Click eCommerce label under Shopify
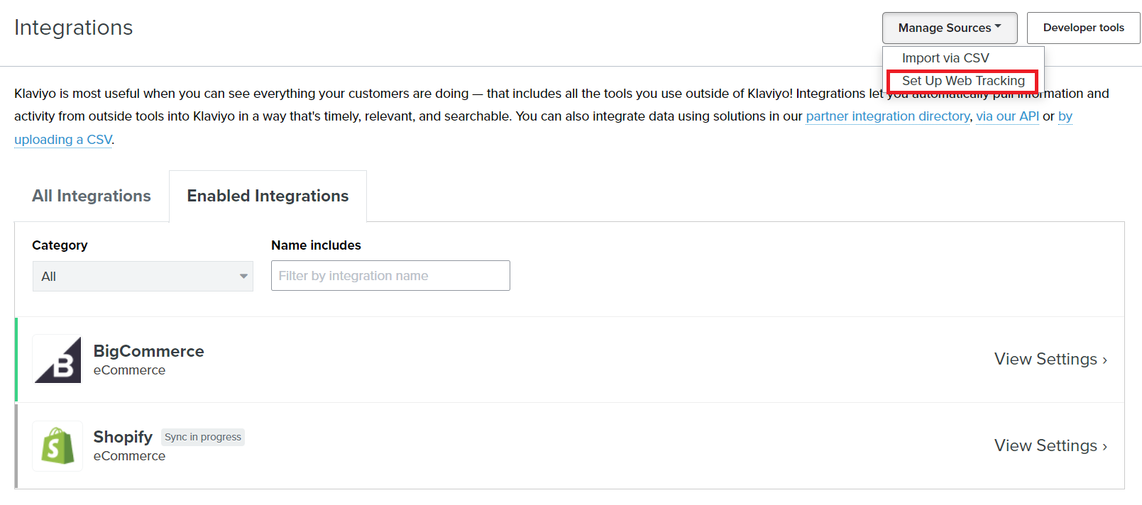This screenshot has height=505, width=1142. [x=129, y=456]
